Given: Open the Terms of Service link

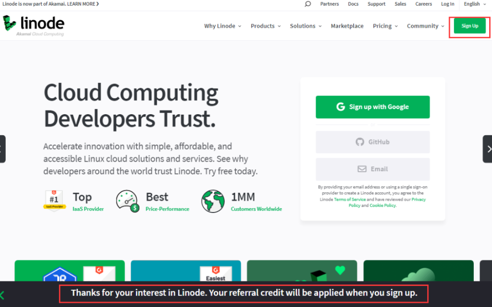Looking at the screenshot, I should click(x=350, y=199).
